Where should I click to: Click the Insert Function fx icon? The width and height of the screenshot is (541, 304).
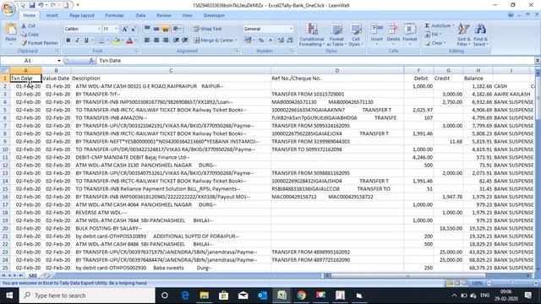tap(91, 61)
